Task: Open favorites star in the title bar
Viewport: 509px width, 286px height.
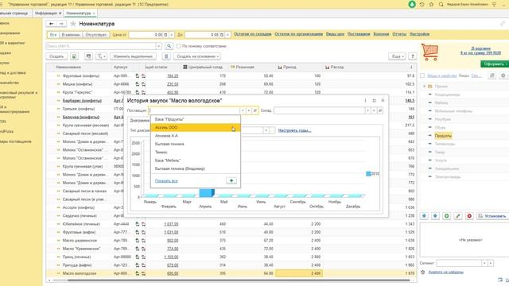Action: [431, 5]
